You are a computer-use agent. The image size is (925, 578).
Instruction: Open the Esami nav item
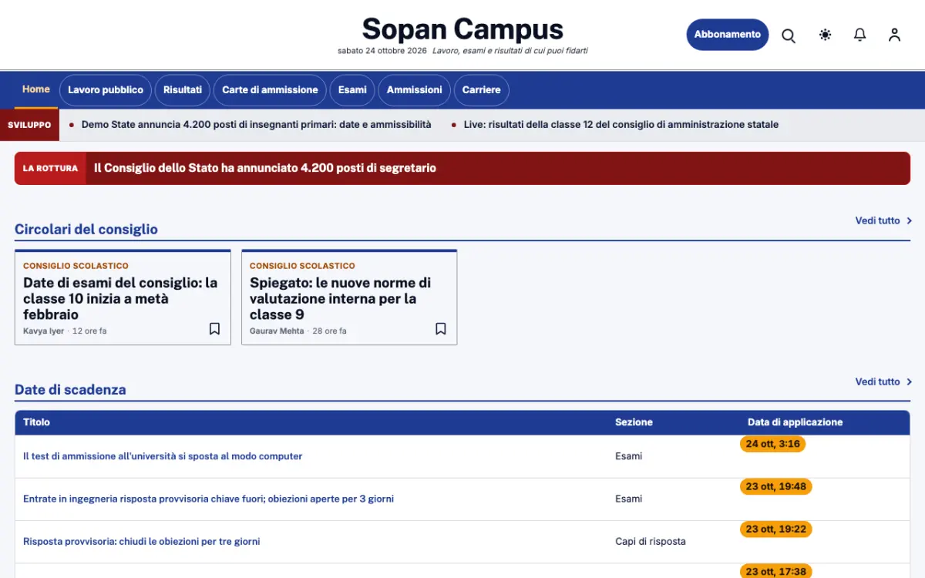click(352, 90)
